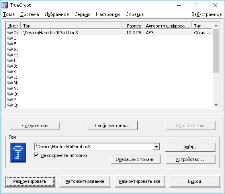This screenshot has height=194, width=225.
Task: Expand the volume path dropdown arrow
Action: pyautogui.click(x=156, y=147)
